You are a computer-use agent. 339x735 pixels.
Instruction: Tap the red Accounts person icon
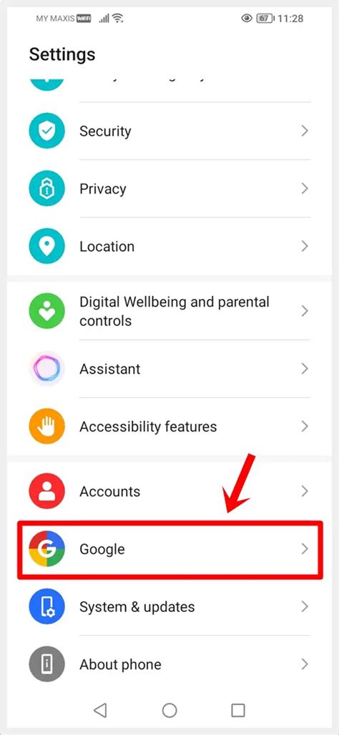point(46,490)
